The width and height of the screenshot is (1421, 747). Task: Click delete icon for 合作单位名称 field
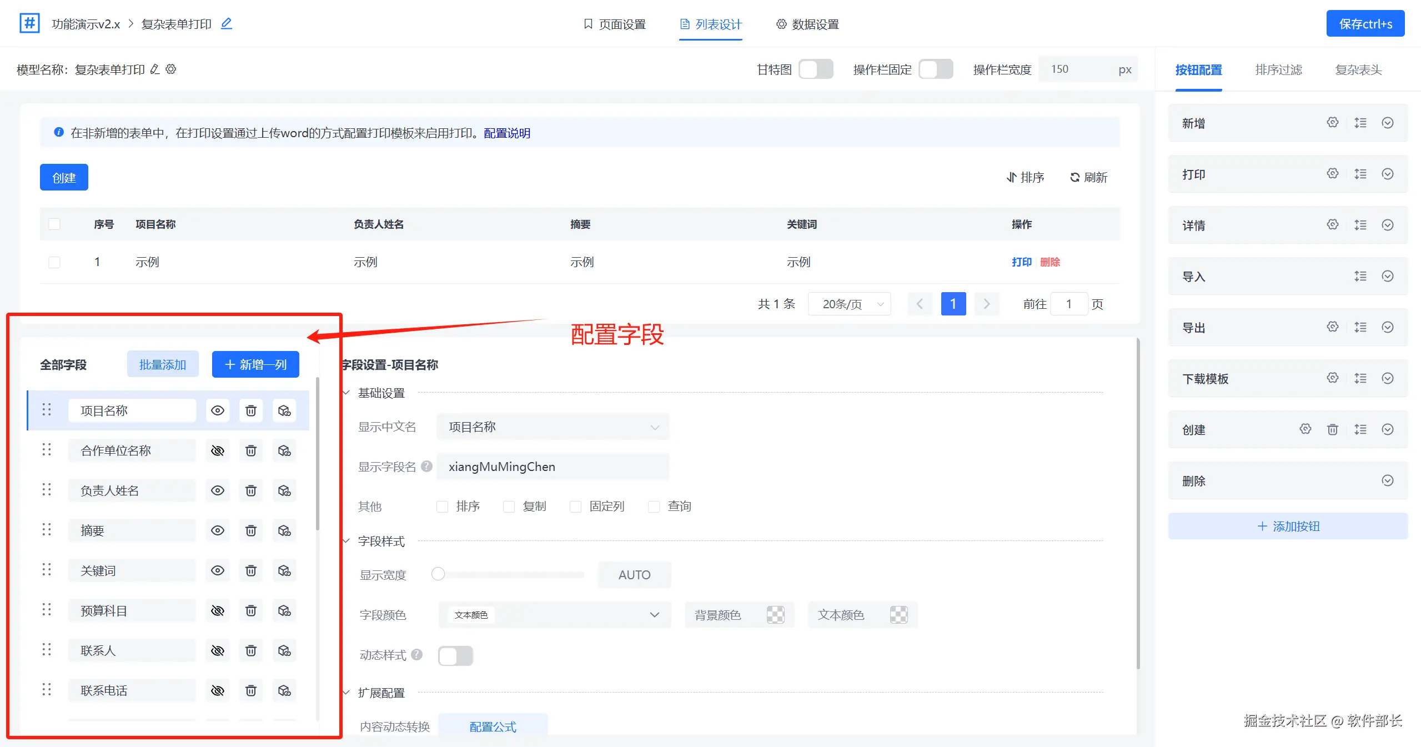coord(251,450)
